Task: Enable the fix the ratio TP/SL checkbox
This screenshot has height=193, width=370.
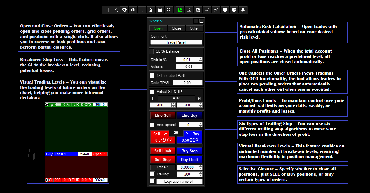Action: pos(152,76)
